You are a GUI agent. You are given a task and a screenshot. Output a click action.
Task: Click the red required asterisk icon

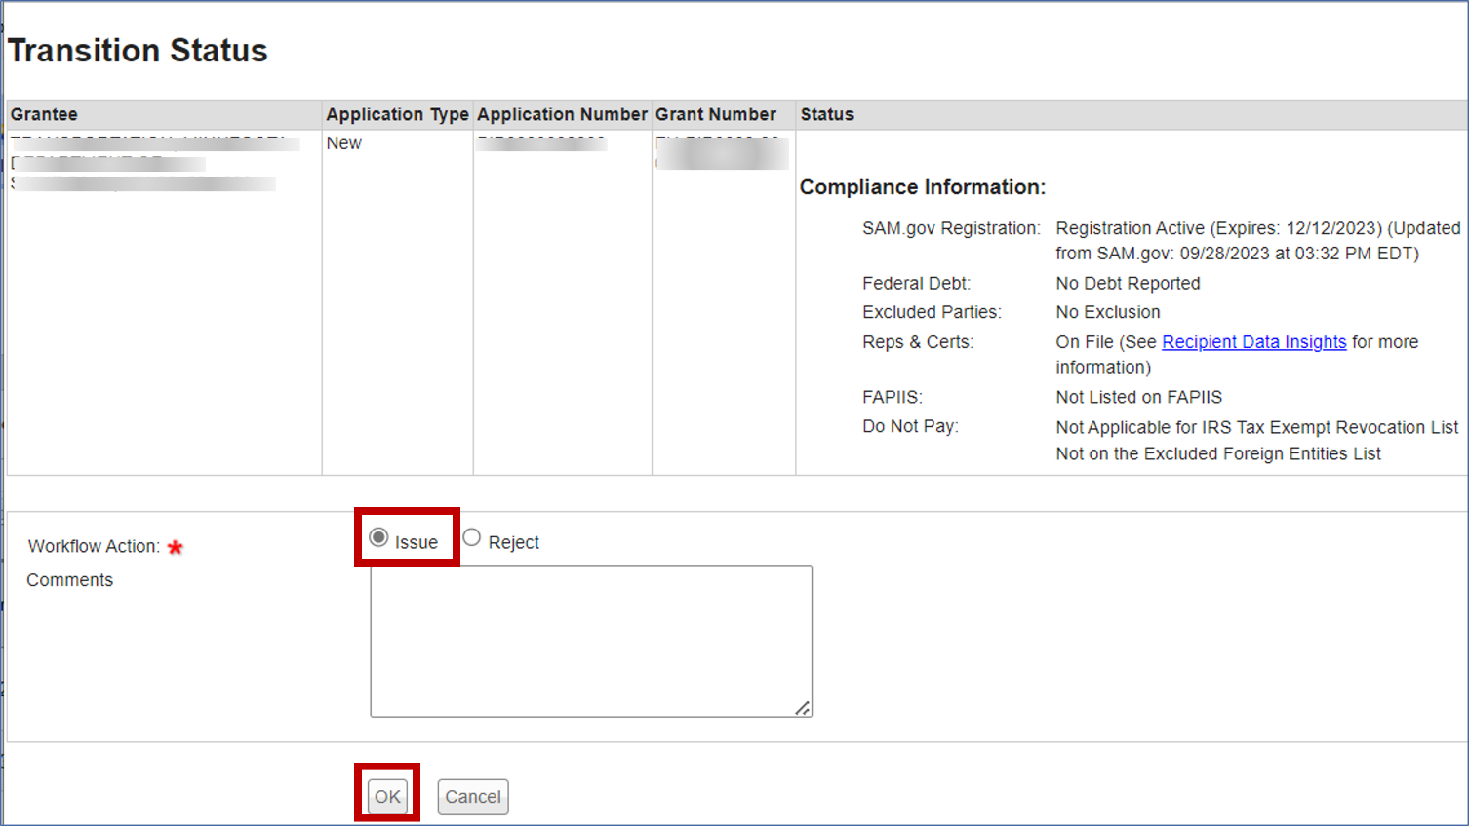176,547
